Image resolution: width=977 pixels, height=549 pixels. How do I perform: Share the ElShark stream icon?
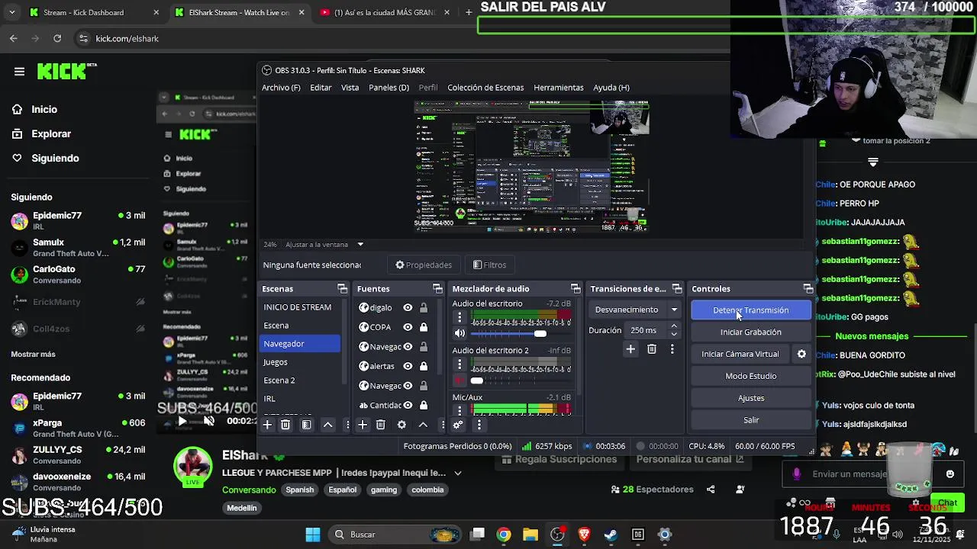click(711, 490)
